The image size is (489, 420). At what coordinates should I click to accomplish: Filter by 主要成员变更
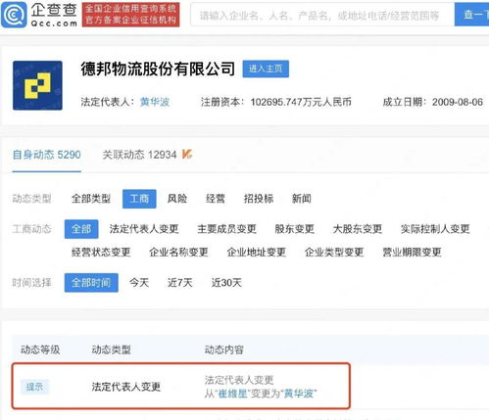[226, 229]
